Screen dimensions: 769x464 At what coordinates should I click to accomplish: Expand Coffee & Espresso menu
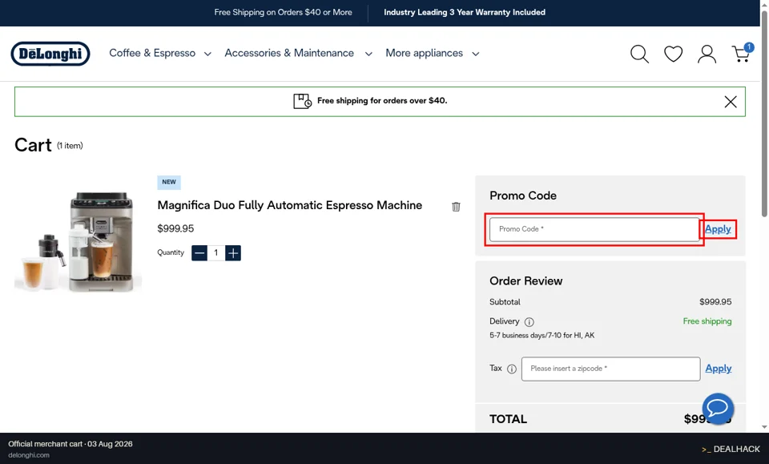[x=160, y=53]
